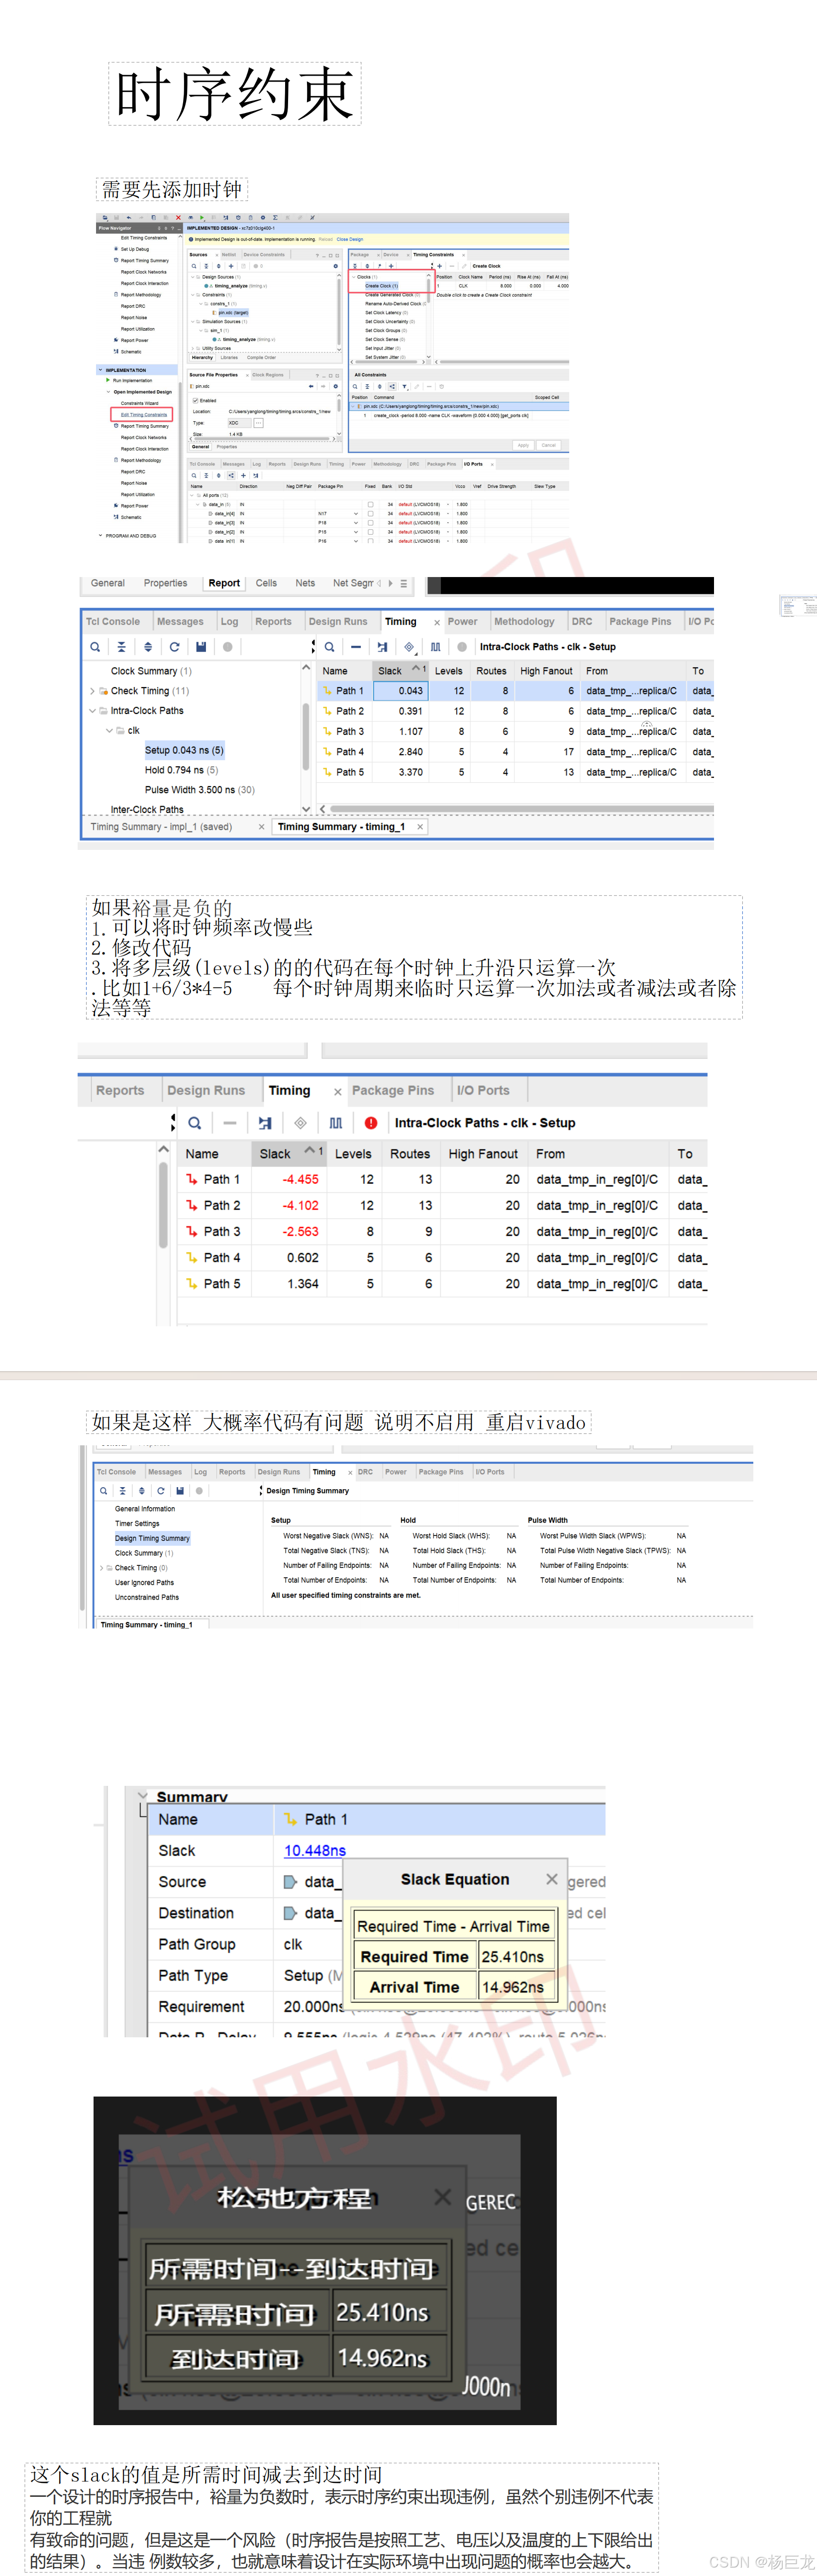Toggle the Enabled checkbox in Source File Properties
This screenshot has height=2576, width=817.
pos(195,400)
